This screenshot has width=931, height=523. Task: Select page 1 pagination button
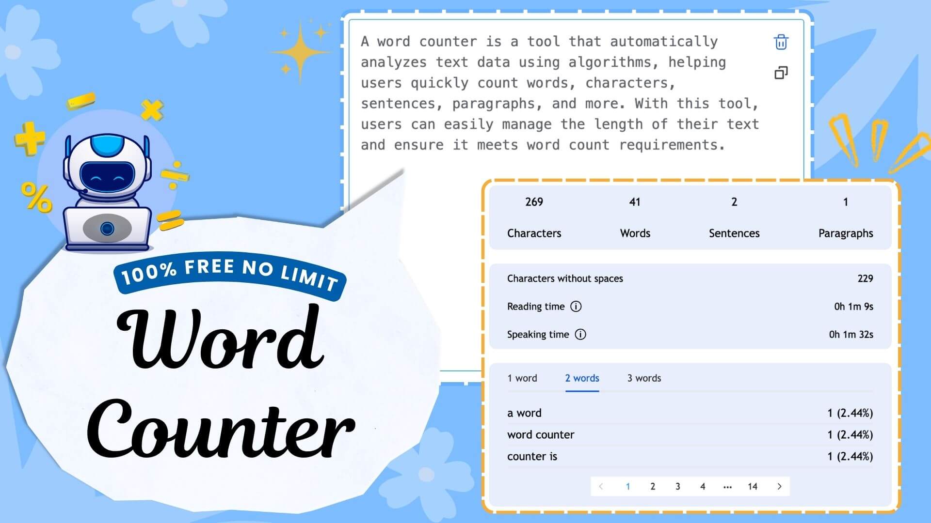[x=629, y=487]
